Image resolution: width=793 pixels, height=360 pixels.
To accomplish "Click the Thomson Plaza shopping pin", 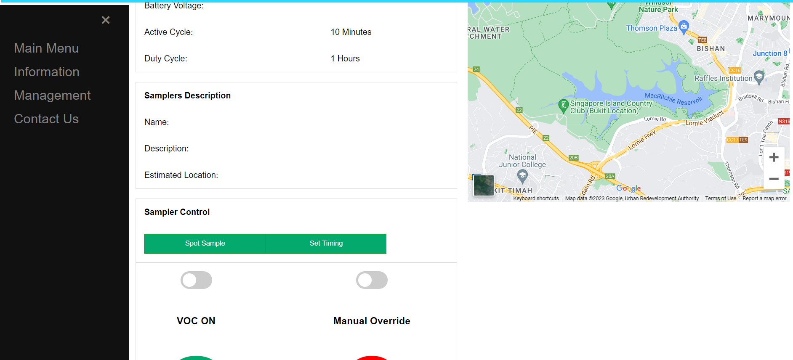I will click(x=684, y=26).
